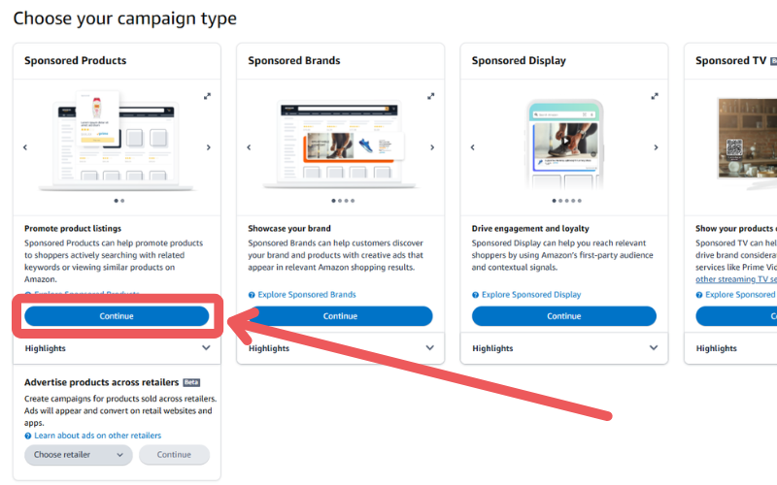Screen dimensions: 777x485
Task: Continue with Sponsored Brands campaign
Action: tap(341, 316)
